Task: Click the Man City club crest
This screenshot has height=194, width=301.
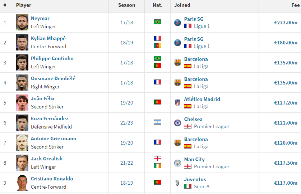Action: coord(177,163)
